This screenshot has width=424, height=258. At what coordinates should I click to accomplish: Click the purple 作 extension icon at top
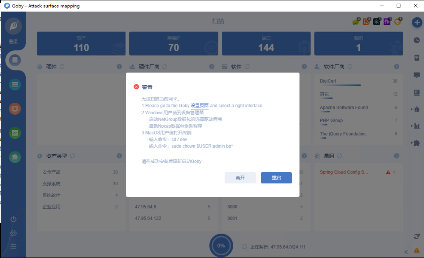click(387, 21)
